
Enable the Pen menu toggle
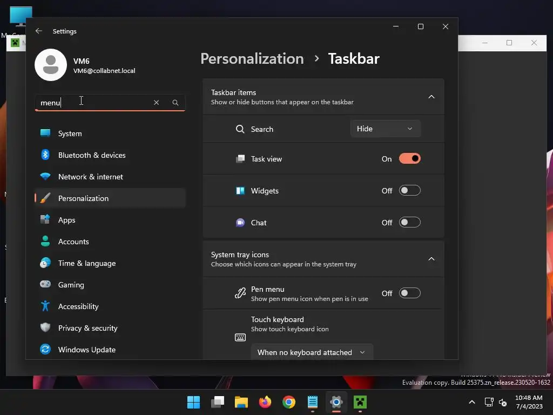click(409, 293)
